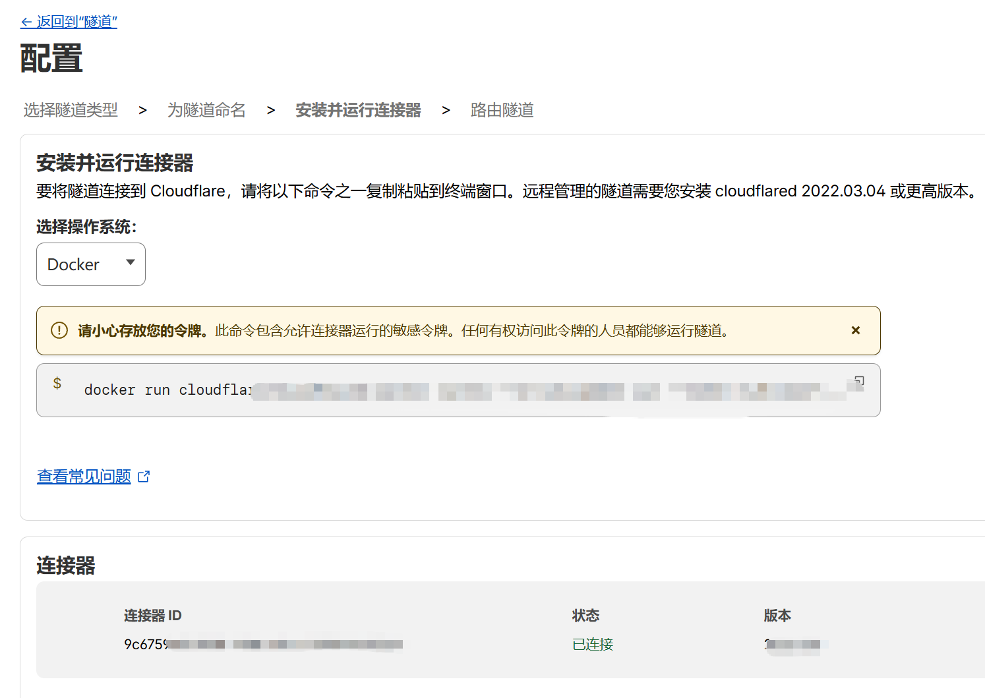
Task: Open the Docker operating system dropdown
Action: (x=91, y=264)
